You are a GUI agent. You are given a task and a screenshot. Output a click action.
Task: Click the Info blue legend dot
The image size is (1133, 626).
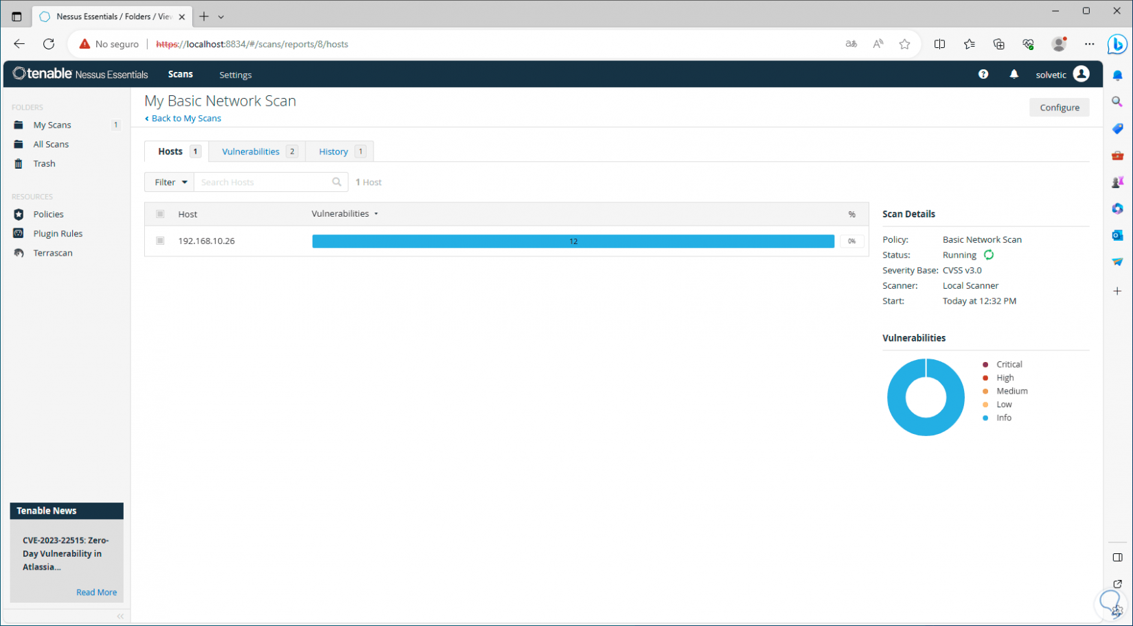(985, 418)
